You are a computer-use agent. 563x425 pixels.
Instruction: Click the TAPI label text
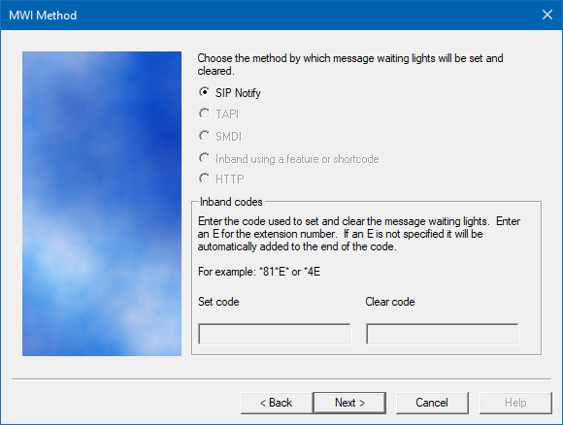(x=227, y=114)
